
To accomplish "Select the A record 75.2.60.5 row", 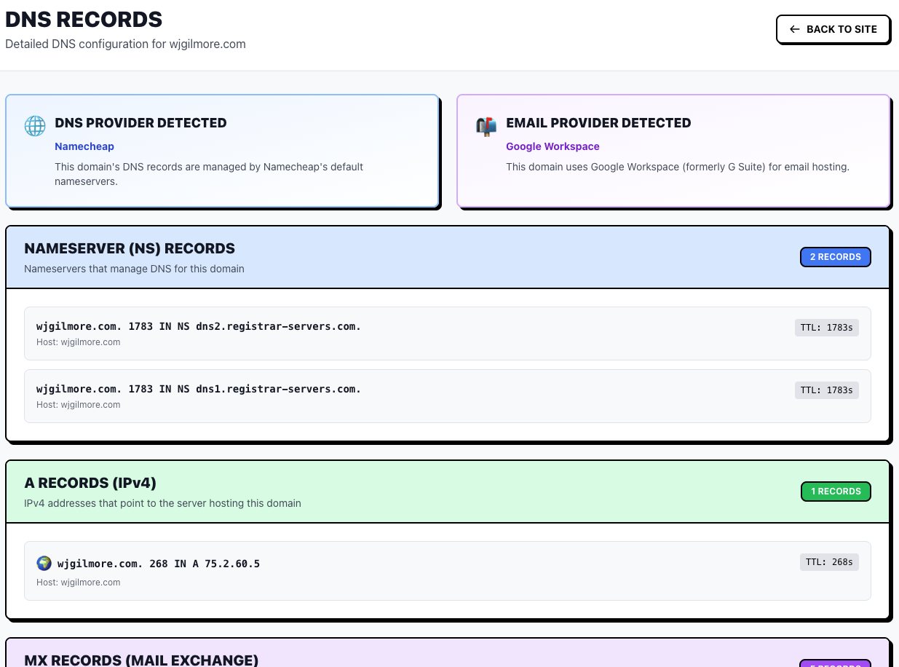I will tap(159, 564).
